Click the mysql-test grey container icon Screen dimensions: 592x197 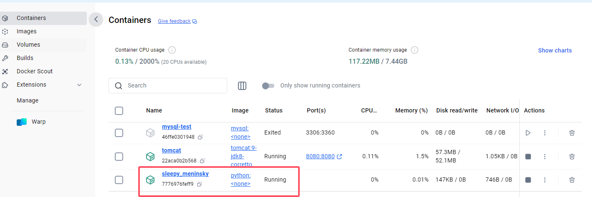click(x=150, y=133)
